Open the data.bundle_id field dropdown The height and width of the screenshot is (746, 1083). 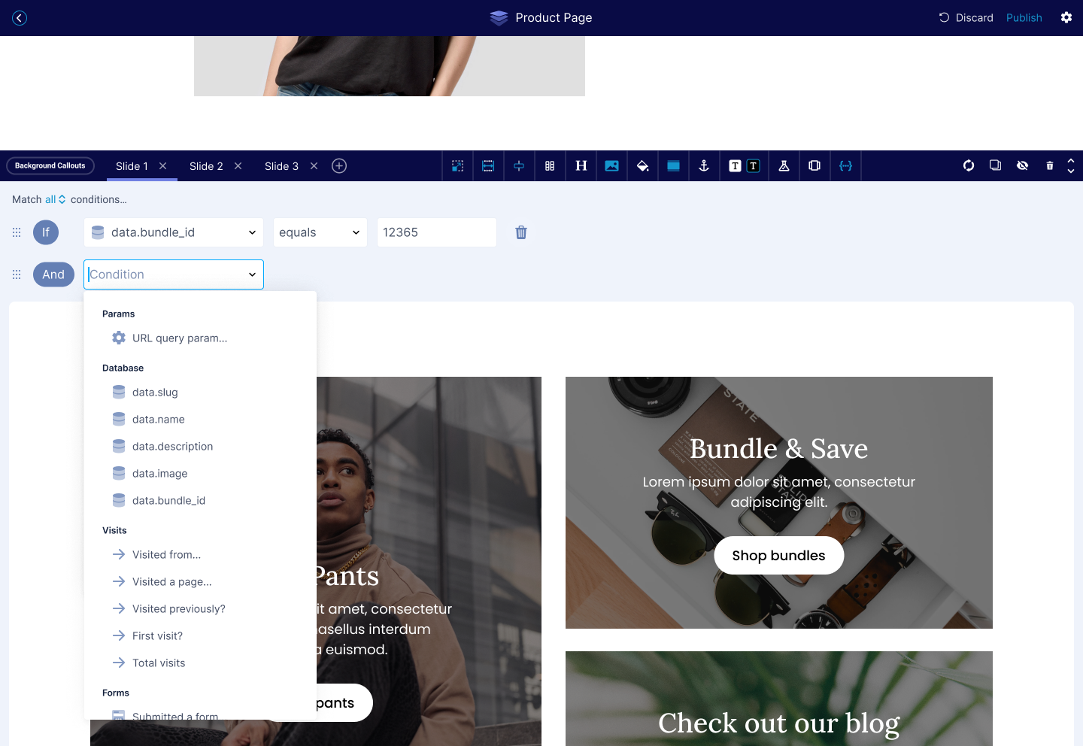174,232
